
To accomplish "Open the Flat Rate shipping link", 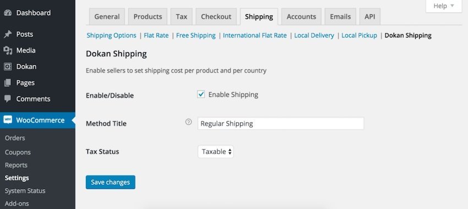I will pos(156,36).
